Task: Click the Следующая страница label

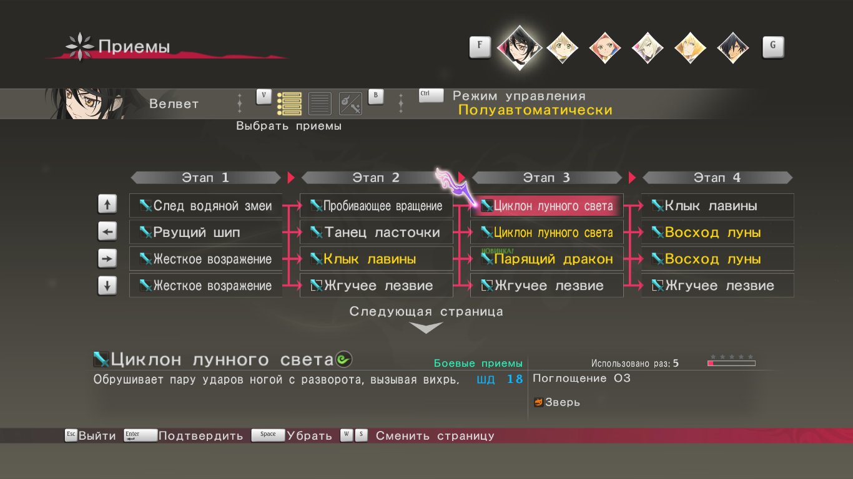Action: [x=426, y=311]
